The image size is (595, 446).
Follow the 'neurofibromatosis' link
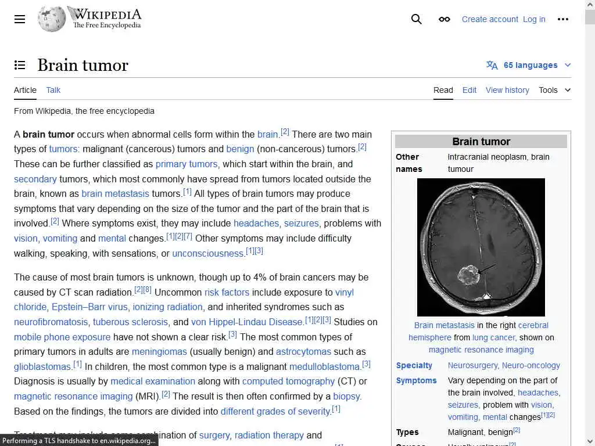(51, 322)
